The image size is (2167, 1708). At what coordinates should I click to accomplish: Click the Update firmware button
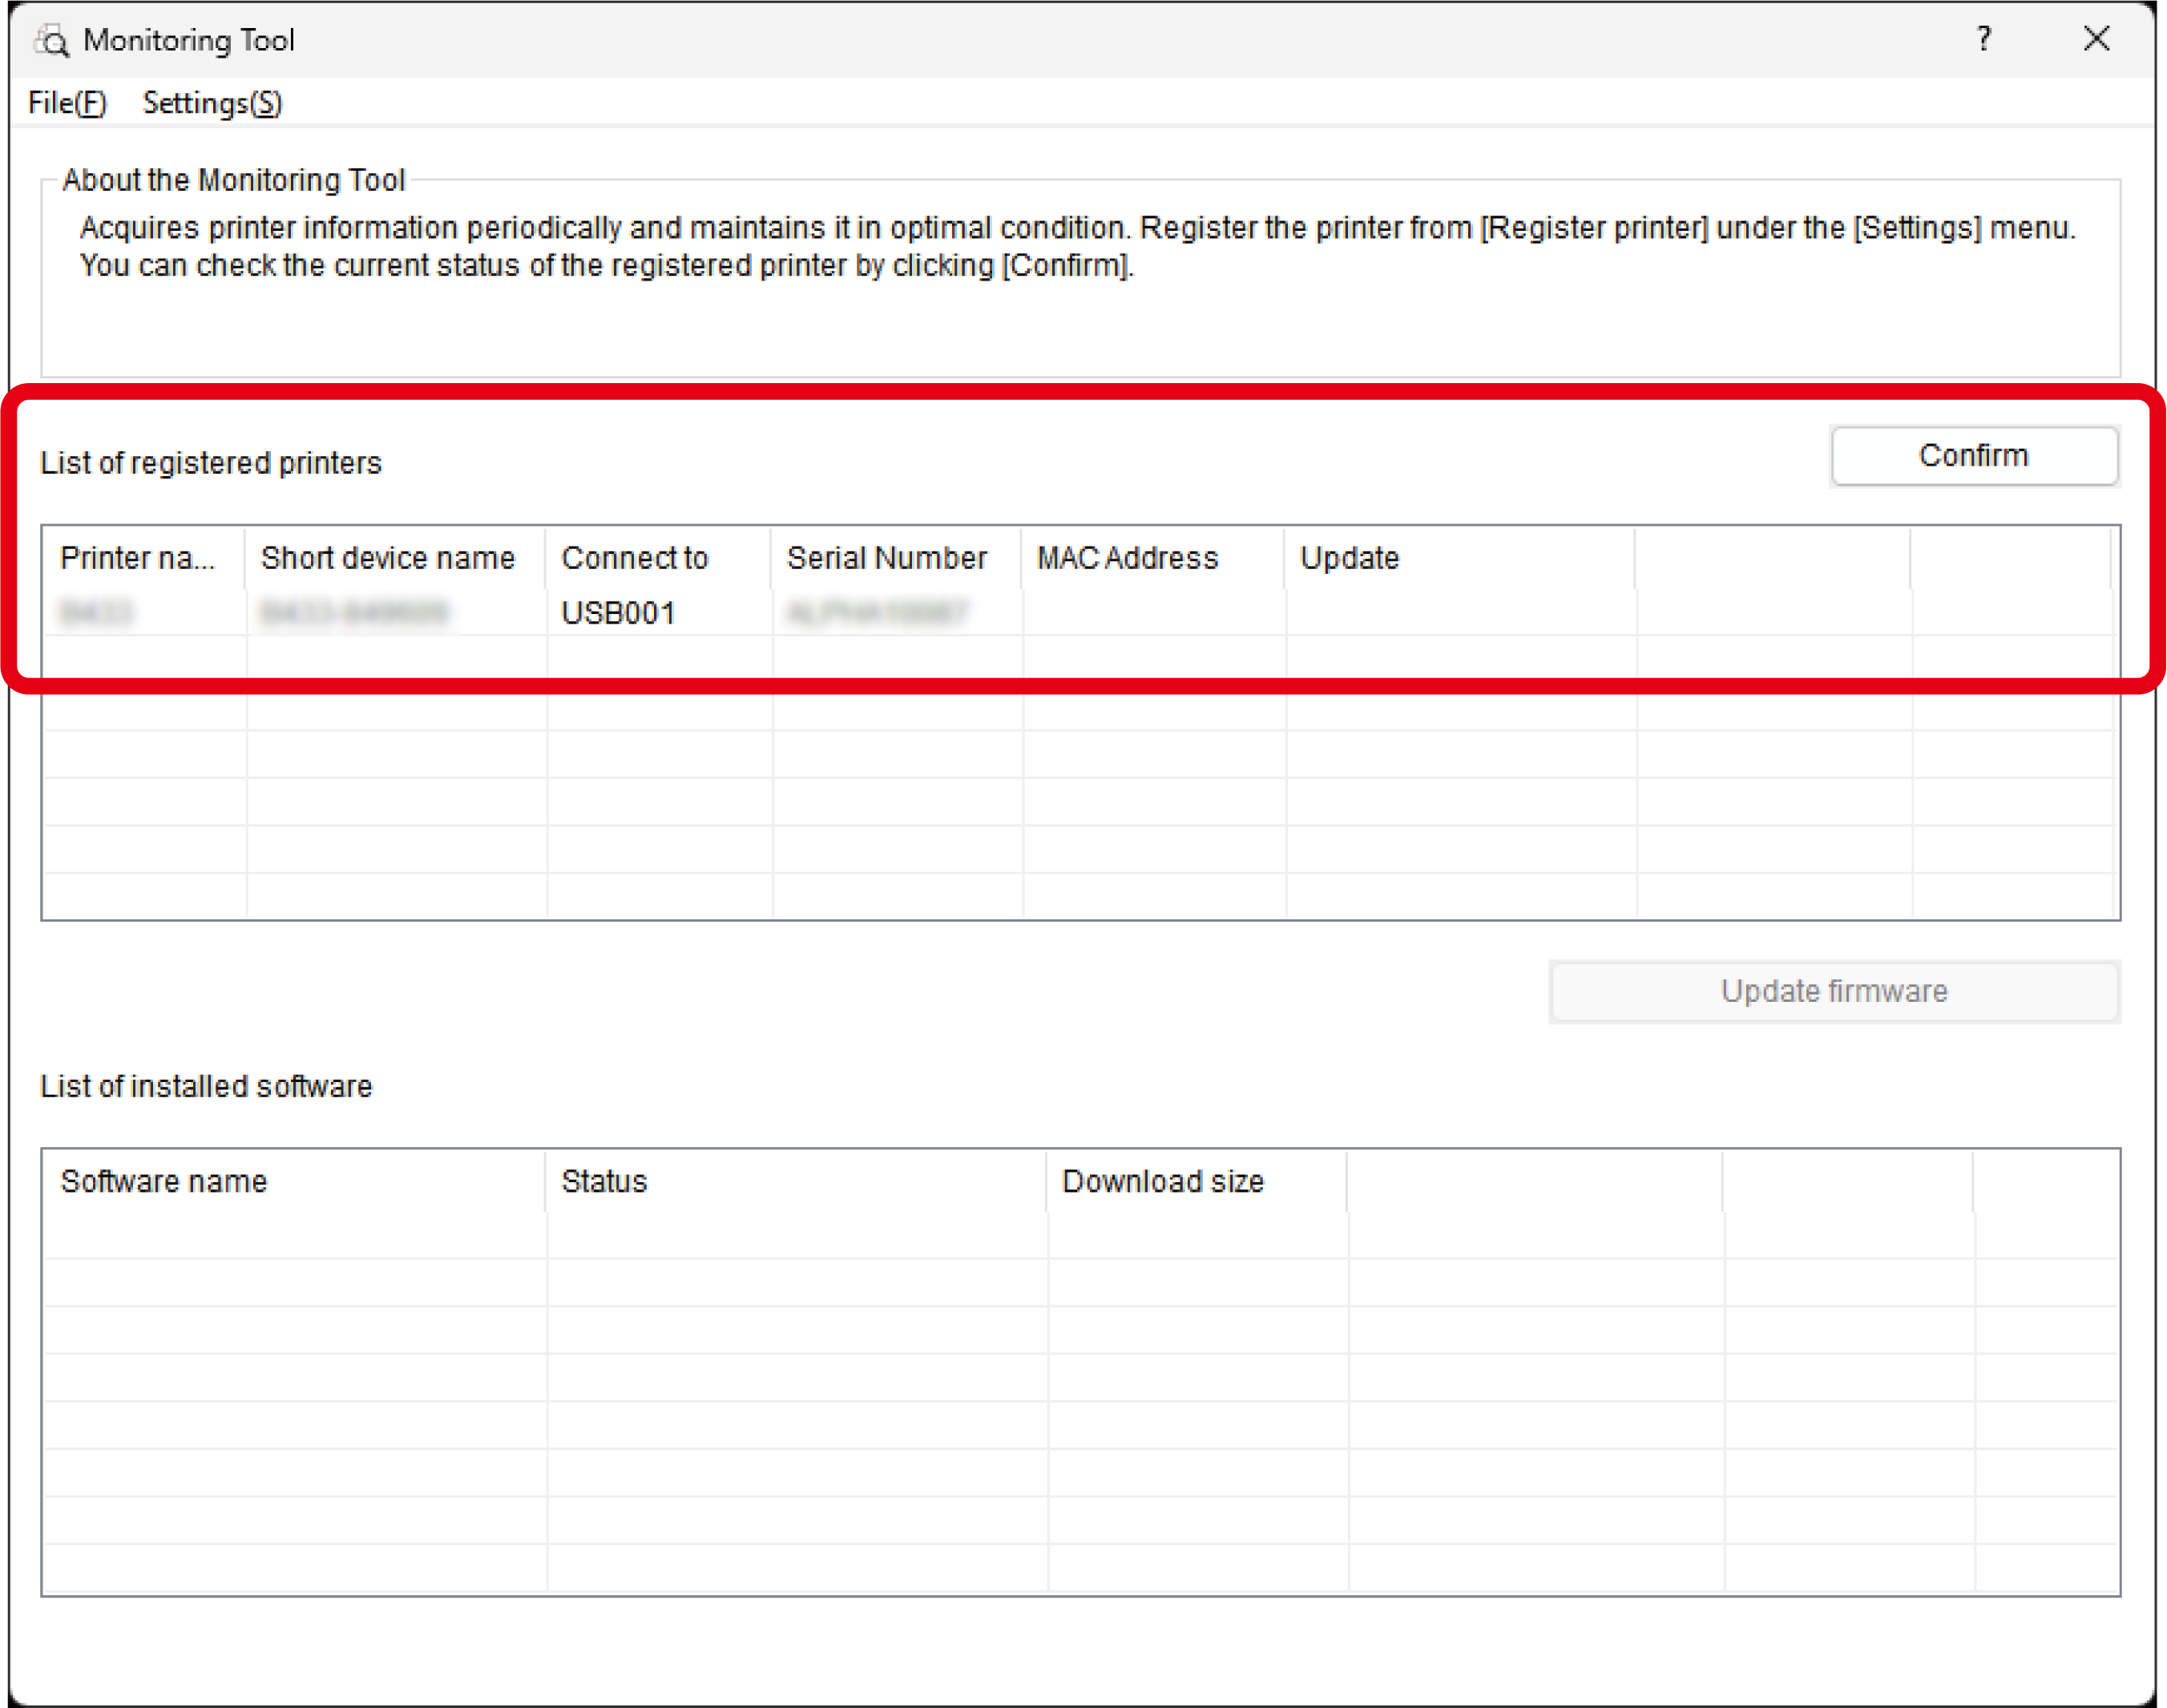point(1834,991)
